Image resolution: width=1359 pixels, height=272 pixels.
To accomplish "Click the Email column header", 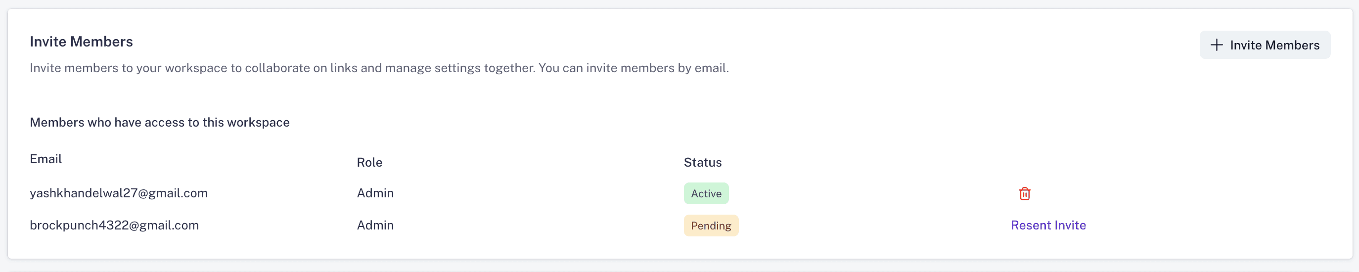I will [46, 159].
